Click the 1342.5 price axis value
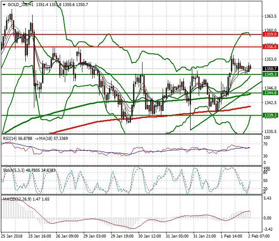Screen dimensions: 279x241 [270, 102]
